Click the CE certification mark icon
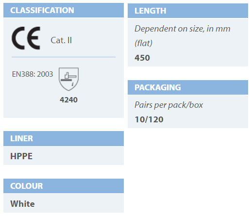 pos(26,38)
